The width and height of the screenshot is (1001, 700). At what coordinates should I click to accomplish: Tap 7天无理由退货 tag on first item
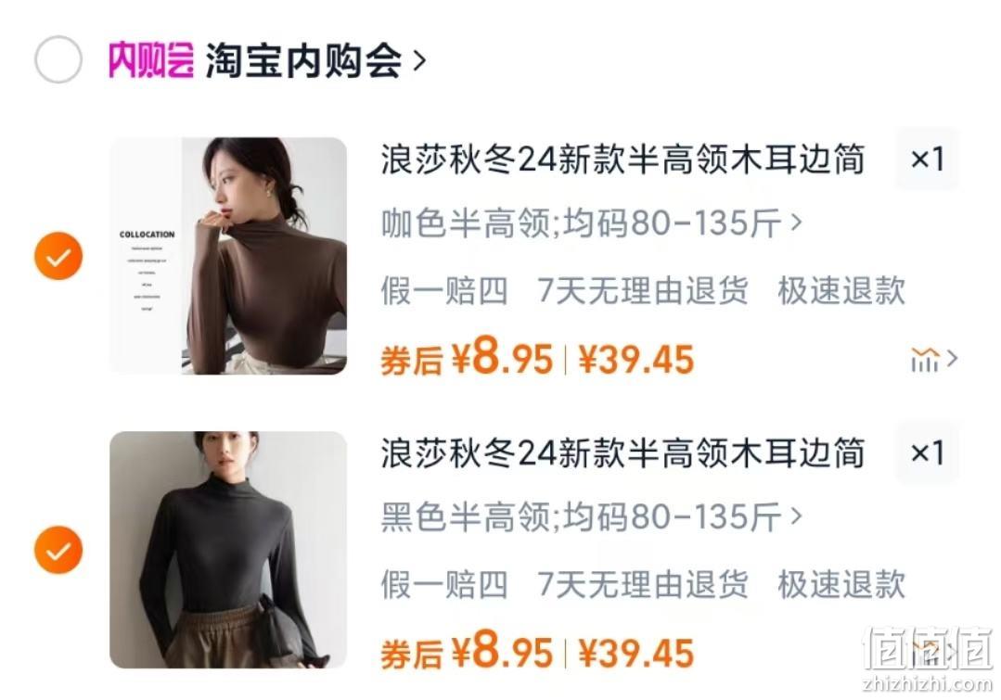tap(642, 291)
